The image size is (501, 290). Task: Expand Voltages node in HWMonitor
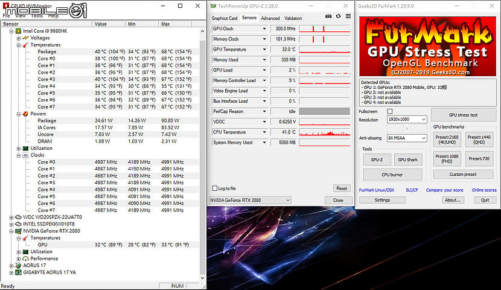click(19, 39)
